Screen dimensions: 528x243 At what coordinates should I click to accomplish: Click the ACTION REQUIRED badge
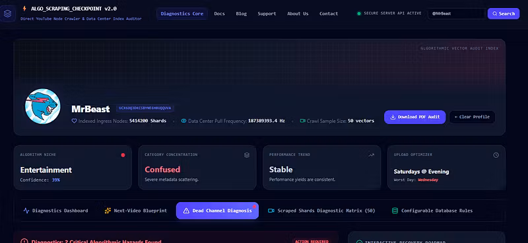tap(311, 241)
